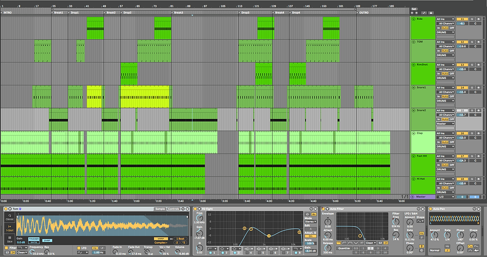Fold the TOM track
This screenshot has width=487, height=257.
tap(413, 42)
